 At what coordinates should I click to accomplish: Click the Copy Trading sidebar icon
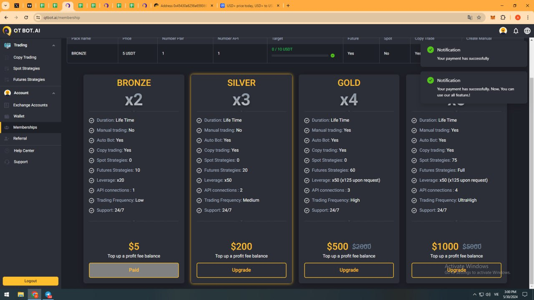7,57
